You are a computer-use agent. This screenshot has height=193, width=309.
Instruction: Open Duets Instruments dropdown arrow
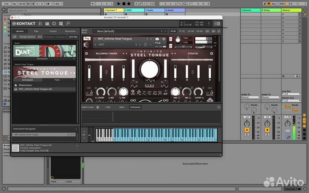[x=74, y=59]
